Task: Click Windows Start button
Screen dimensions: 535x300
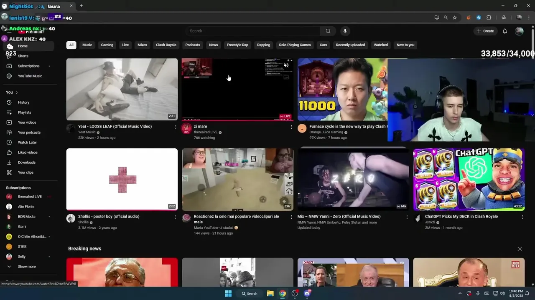Action: pyautogui.click(x=228, y=293)
